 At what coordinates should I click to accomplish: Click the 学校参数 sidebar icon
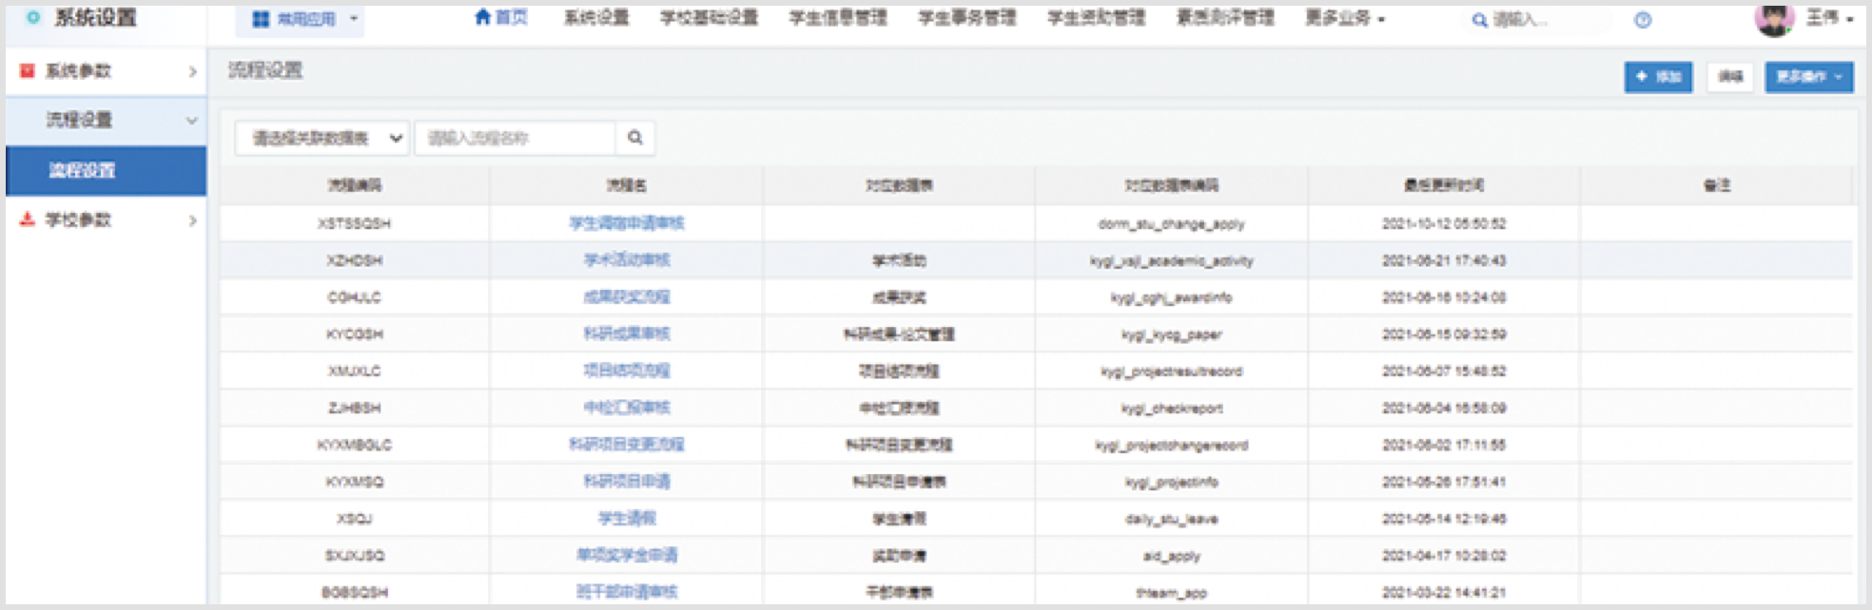(x=28, y=219)
